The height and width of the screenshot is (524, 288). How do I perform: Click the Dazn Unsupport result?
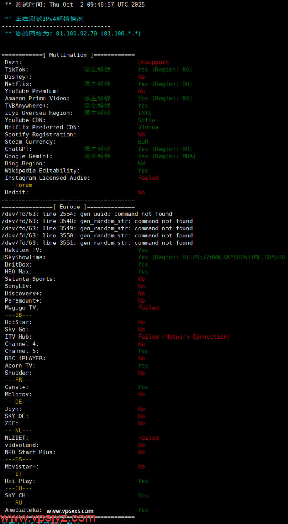tap(153, 63)
